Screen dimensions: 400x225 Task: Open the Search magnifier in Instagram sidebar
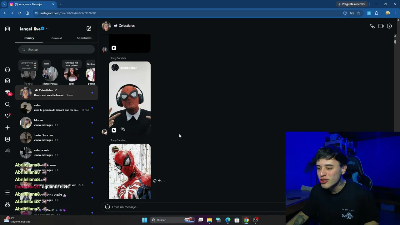click(x=7, y=104)
